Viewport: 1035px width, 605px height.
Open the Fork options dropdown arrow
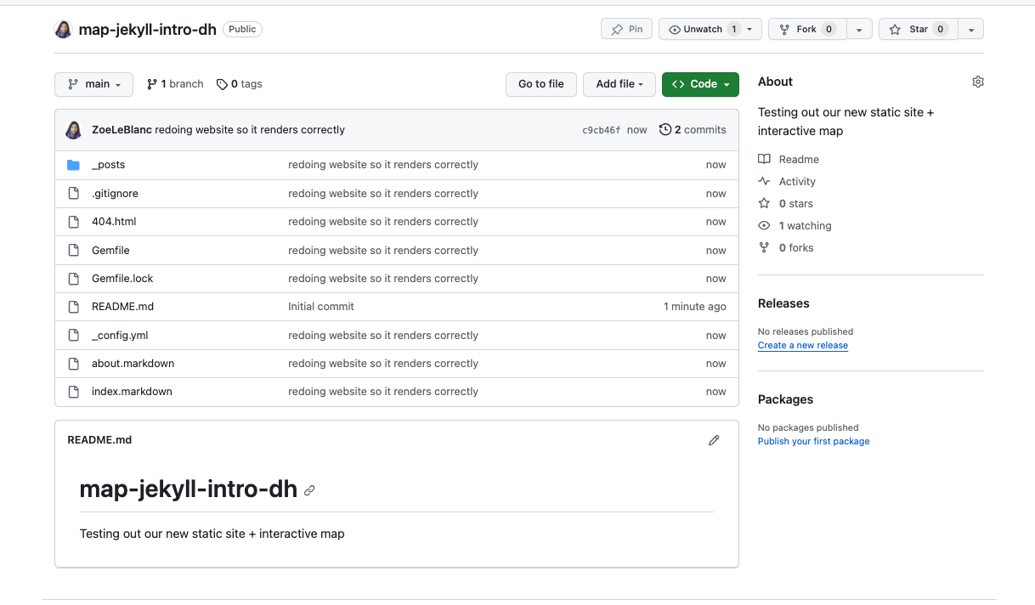[859, 30]
